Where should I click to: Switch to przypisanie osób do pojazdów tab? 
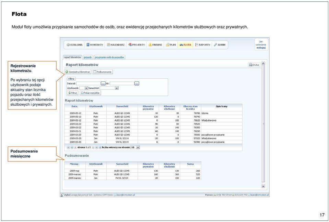pos(109,57)
